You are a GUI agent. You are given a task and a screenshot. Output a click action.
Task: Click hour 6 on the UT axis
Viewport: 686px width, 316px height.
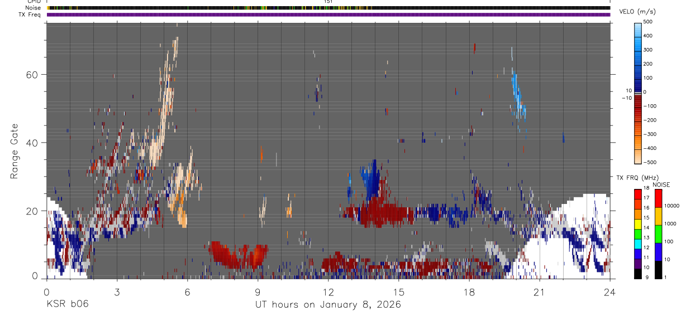coord(187,293)
